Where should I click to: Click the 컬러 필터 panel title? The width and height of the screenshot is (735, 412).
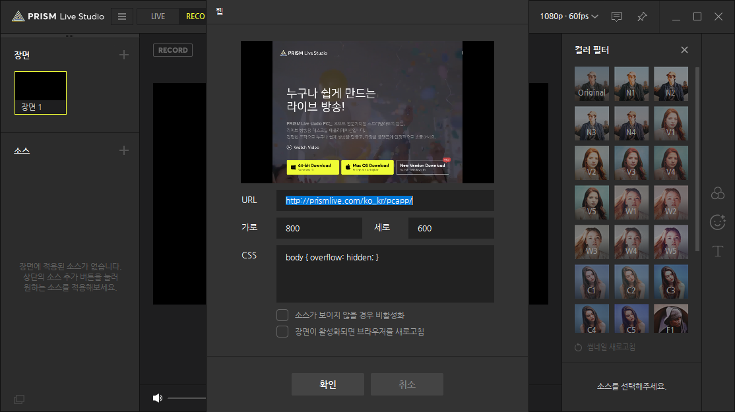[x=592, y=49]
